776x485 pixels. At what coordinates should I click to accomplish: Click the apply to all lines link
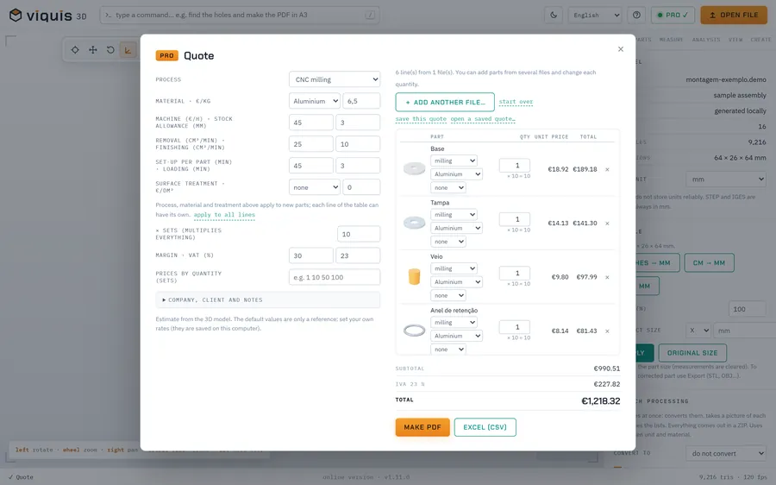[224, 215]
